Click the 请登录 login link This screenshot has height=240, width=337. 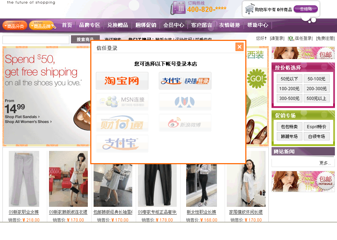pyautogui.click(x=277, y=38)
